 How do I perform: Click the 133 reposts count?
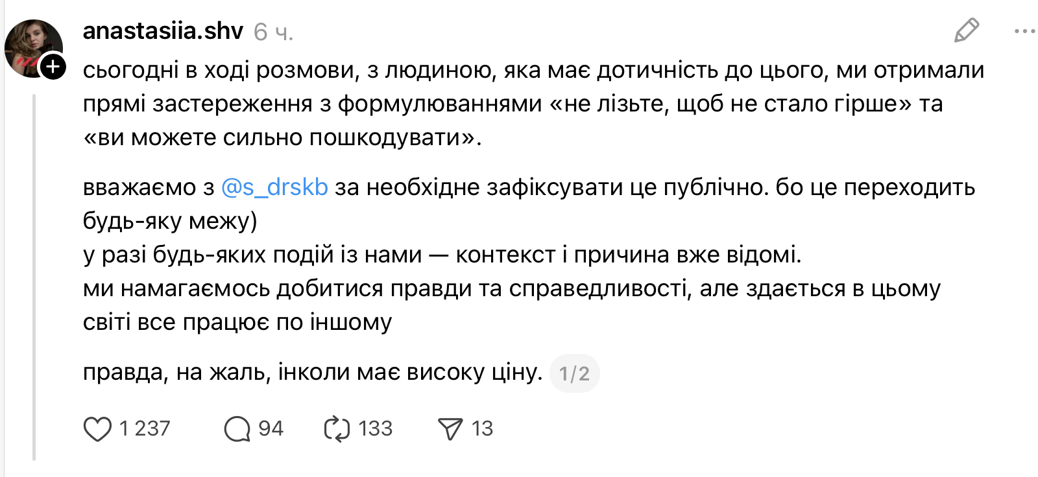(x=375, y=429)
